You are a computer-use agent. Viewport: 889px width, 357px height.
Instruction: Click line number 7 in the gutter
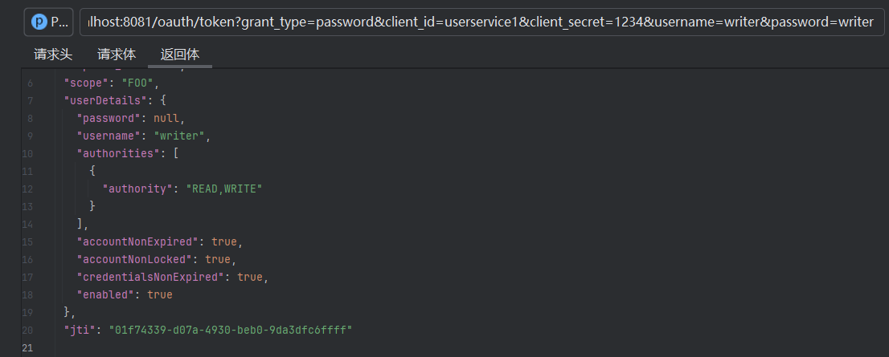click(31, 100)
